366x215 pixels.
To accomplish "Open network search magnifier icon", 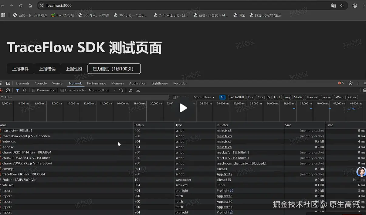I will pos(25,90).
